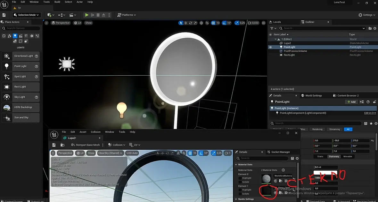Click the Add button in the Details panel
The width and height of the screenshot is (378, 202).
[351, 102]
